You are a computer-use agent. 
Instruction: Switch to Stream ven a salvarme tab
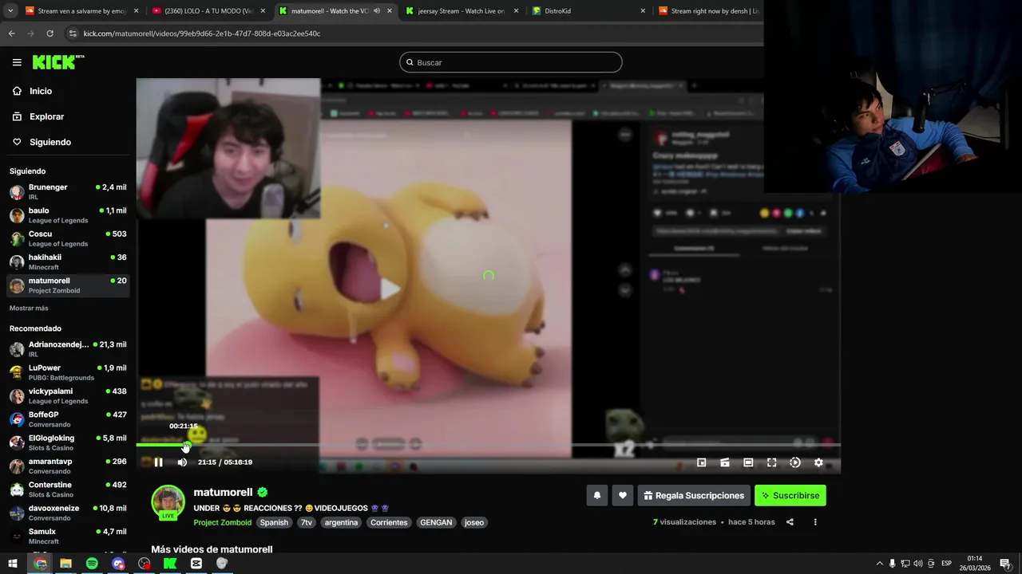(80, 11)
